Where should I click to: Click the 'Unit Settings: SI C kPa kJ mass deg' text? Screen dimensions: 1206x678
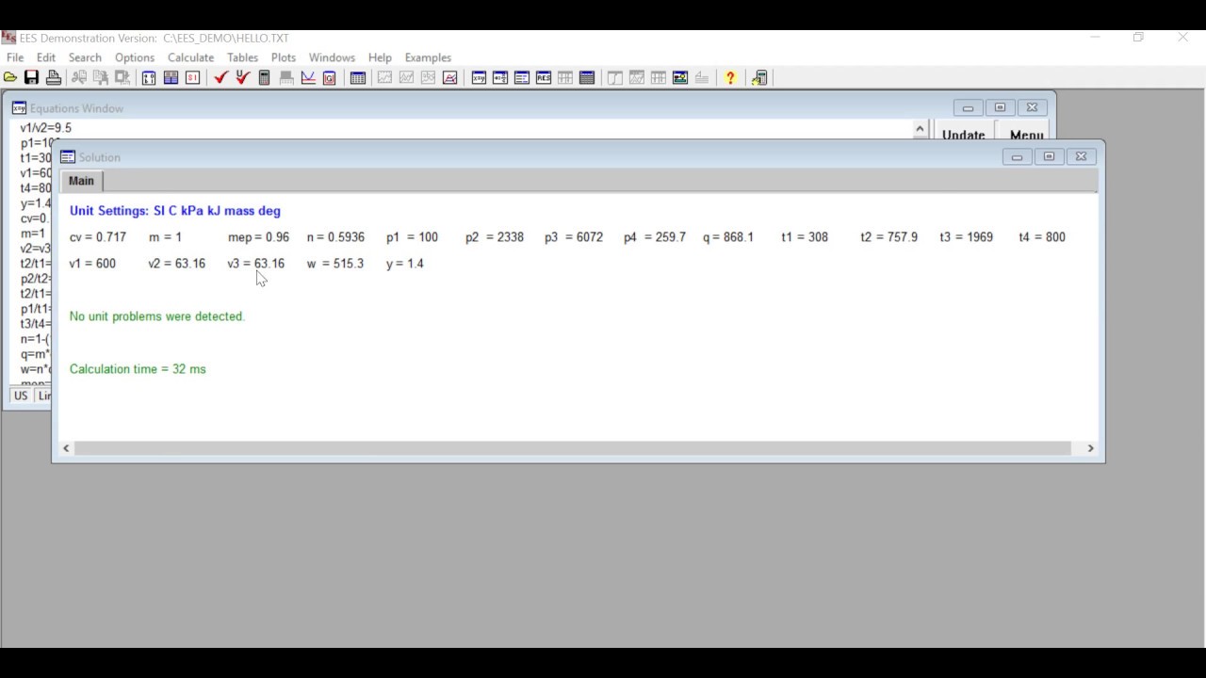(x=175, y=211)
